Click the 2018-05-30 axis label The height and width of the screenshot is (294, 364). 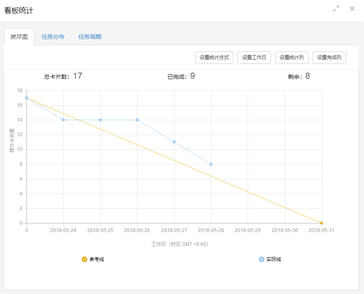(x=284, y=230)
